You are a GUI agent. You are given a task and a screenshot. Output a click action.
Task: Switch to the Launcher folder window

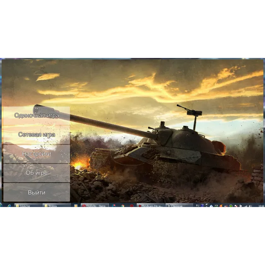click(28, 205)
